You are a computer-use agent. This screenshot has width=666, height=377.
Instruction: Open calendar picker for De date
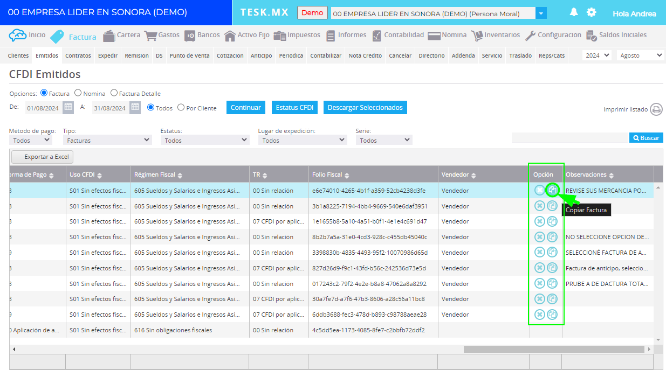point(68,107)
